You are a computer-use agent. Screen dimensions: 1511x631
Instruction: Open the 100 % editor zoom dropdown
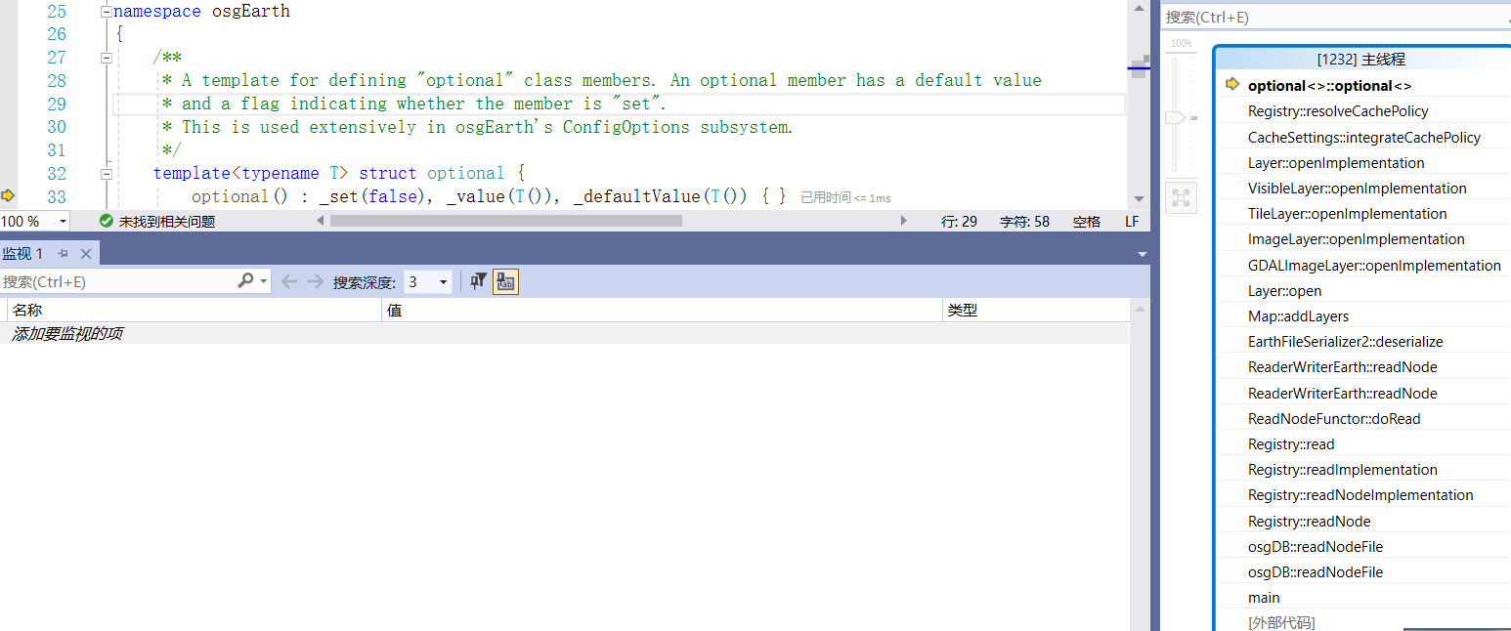pos(63,222)
